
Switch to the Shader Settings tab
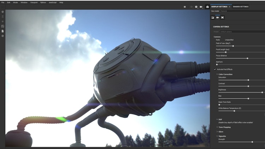click(x=241, y=7)
